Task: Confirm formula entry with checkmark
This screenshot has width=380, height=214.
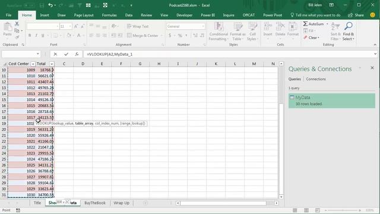Action: click(66, 54)
